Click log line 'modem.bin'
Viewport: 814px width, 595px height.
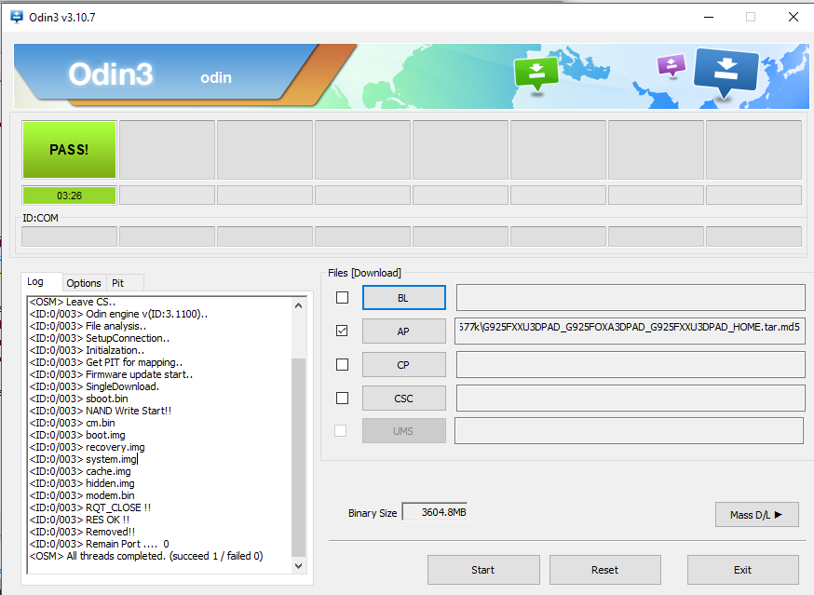point(82,495)
